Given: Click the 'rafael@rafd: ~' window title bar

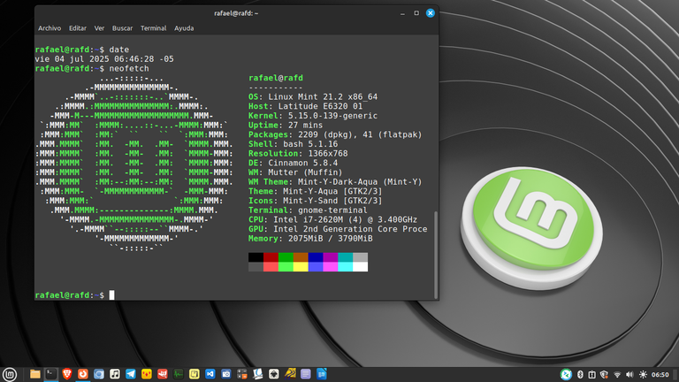Looking at the screenshot, I should [236, 13].
